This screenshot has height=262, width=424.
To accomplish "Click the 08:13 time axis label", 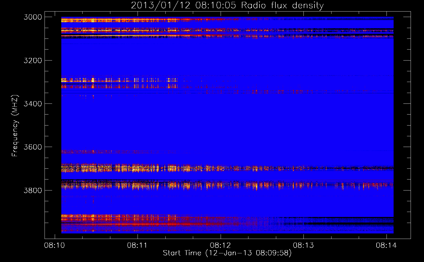I will point(303,245).
